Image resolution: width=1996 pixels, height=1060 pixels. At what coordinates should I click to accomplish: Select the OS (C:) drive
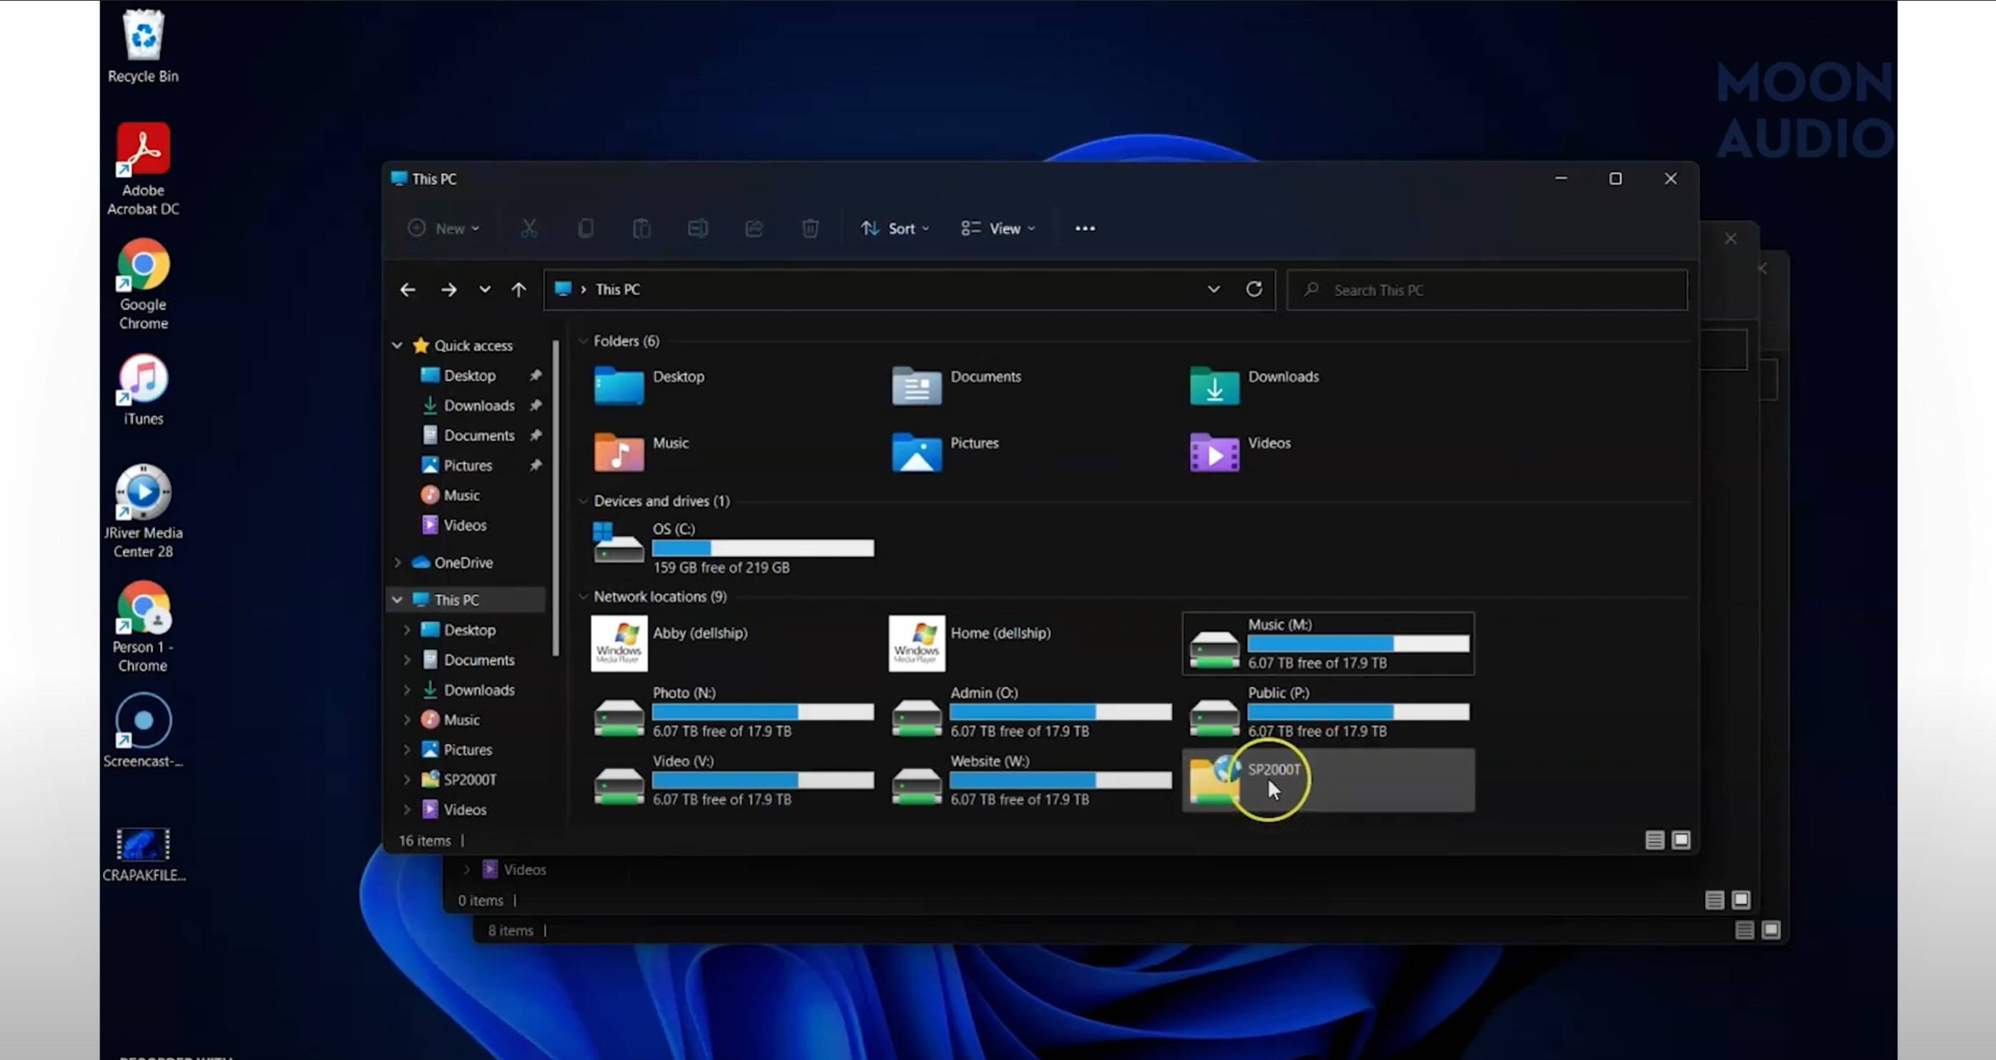(x=733, y=548)
